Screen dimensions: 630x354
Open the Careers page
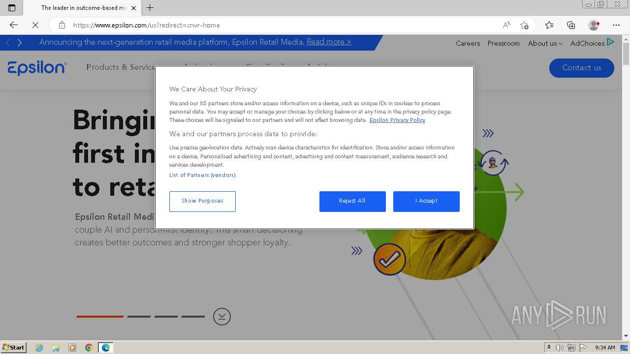(x=468, y=43)
